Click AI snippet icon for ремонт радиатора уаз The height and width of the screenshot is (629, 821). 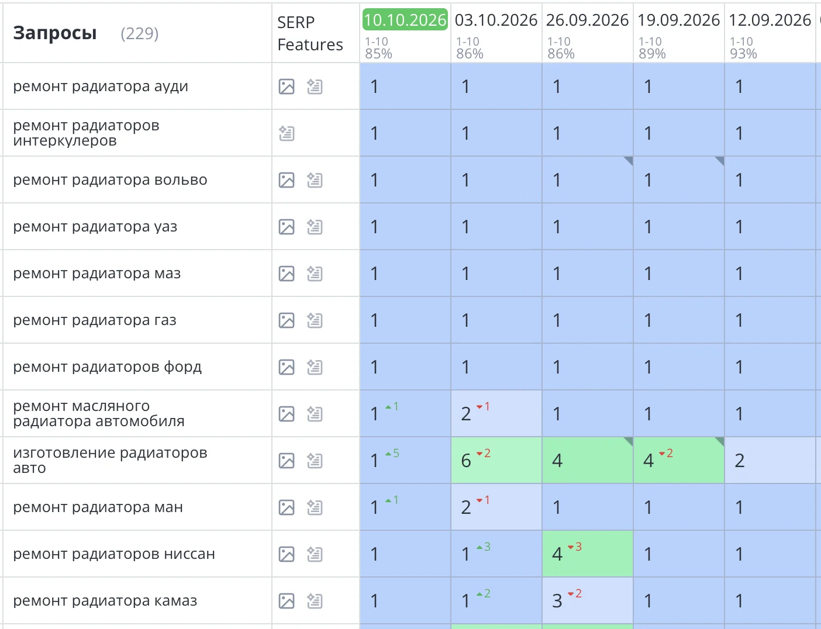click(315, 227)
